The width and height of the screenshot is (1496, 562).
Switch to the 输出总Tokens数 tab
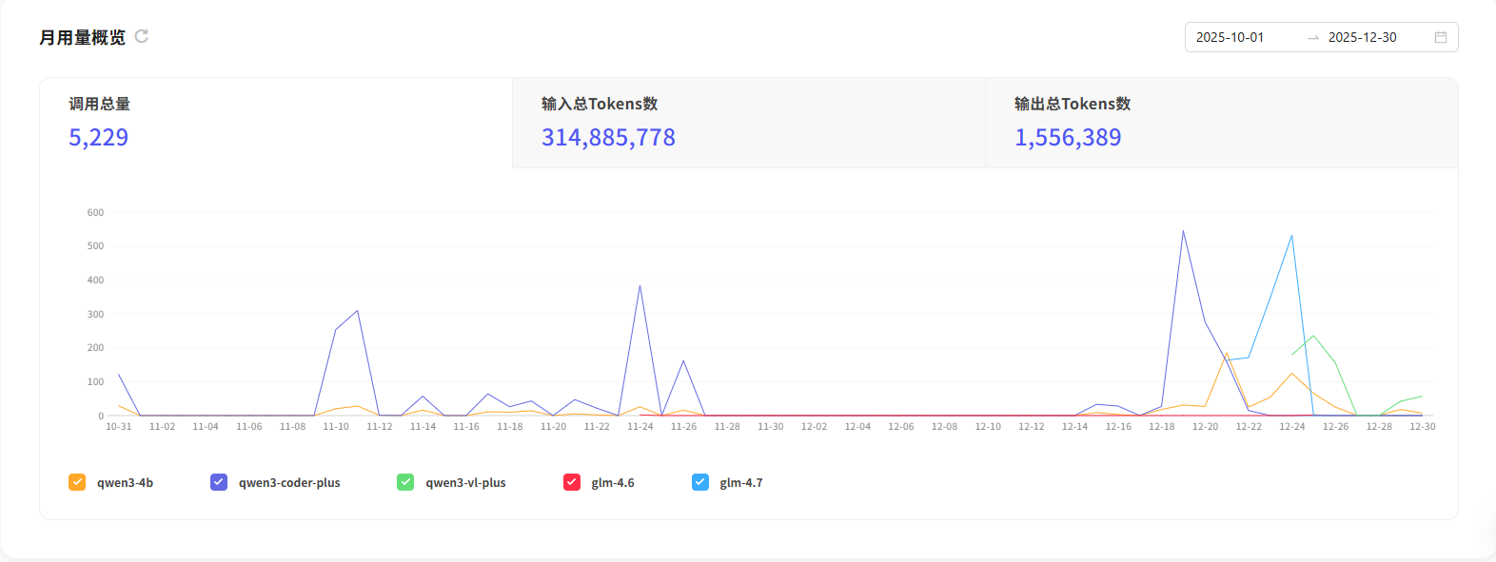click(1221, 123)
